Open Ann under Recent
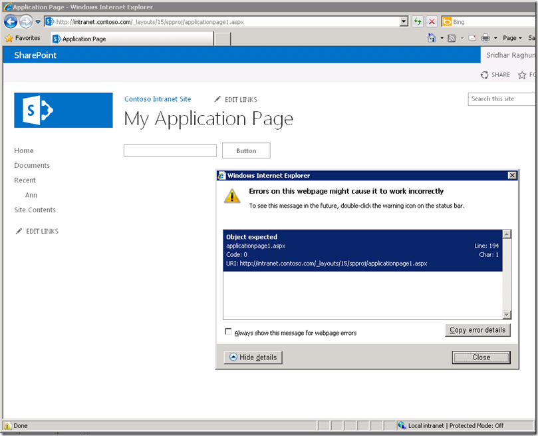 (x=31, y=195)
